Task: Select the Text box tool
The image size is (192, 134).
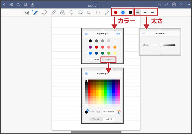Action: tap(98, 13)
